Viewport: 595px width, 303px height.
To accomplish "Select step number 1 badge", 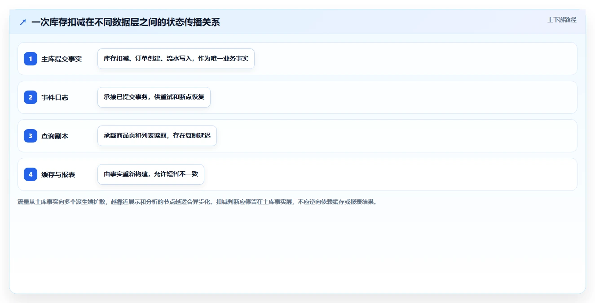I will (31, 59).
